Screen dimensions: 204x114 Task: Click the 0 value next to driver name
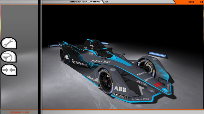click(106, 2)
